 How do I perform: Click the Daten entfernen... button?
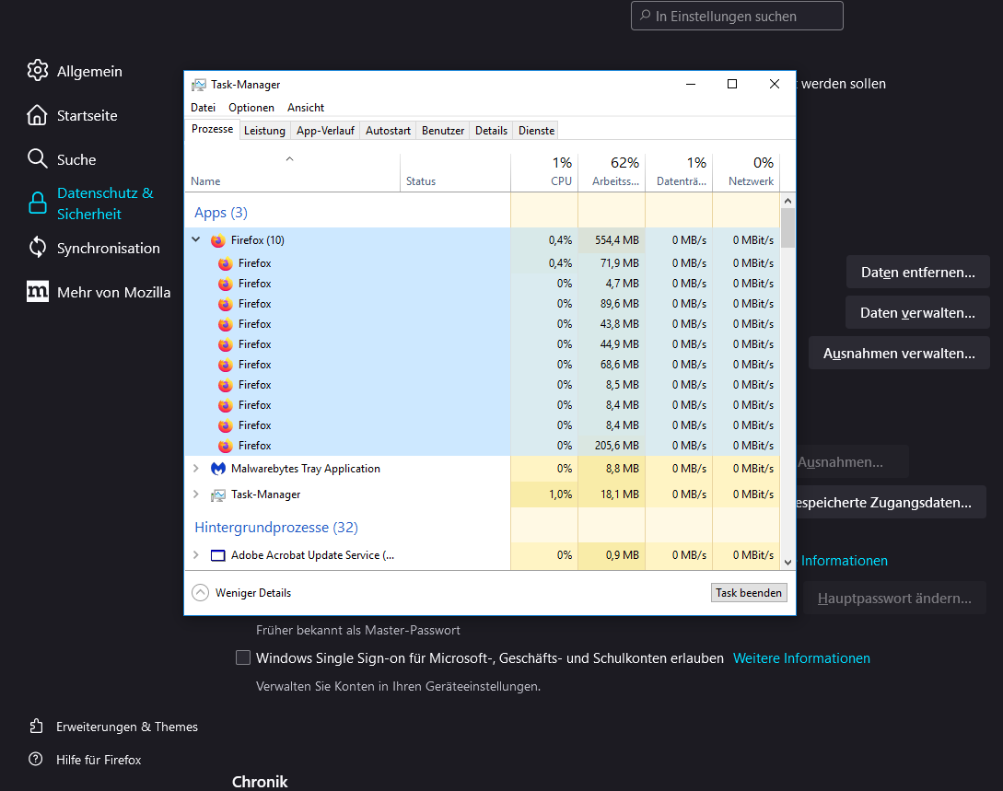pyautogui.click(x=917, y=273)
